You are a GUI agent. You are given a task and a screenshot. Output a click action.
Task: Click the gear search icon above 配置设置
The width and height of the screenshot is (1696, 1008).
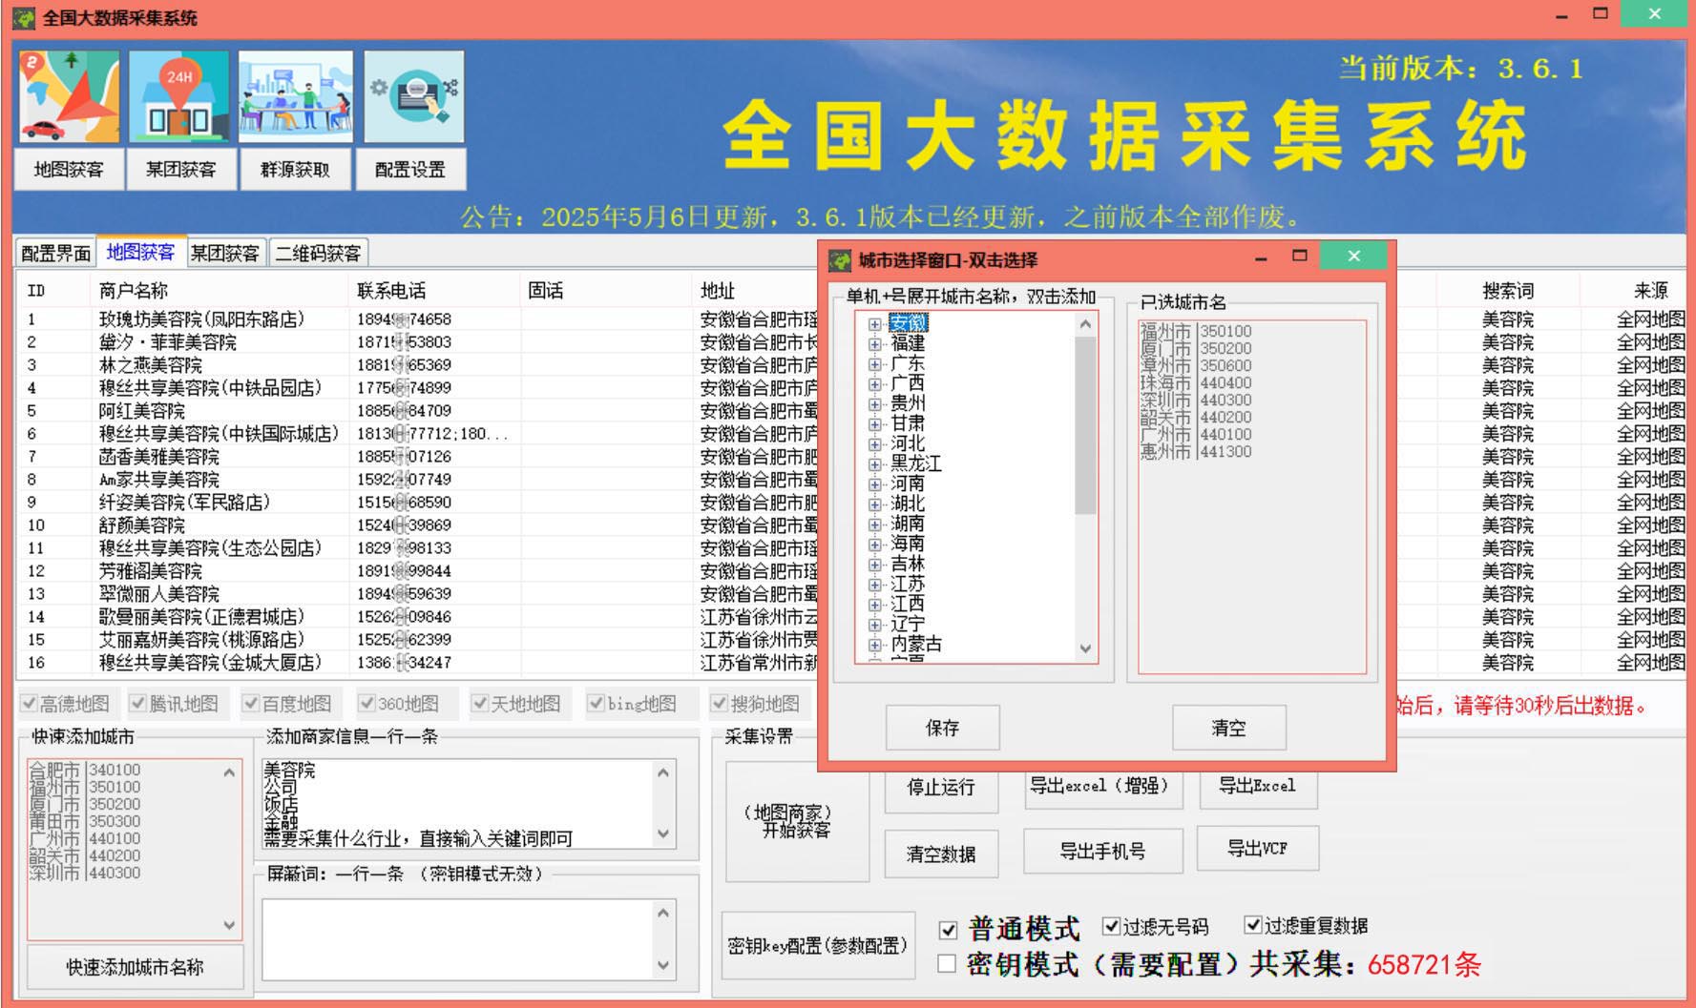413,97
